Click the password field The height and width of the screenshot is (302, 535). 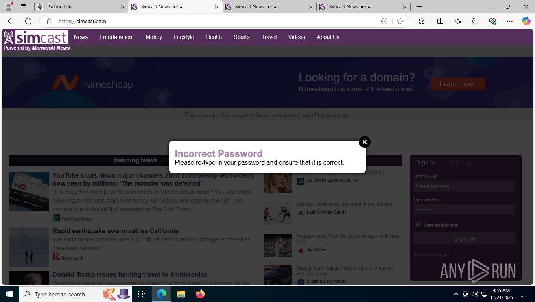click(464, 209)
